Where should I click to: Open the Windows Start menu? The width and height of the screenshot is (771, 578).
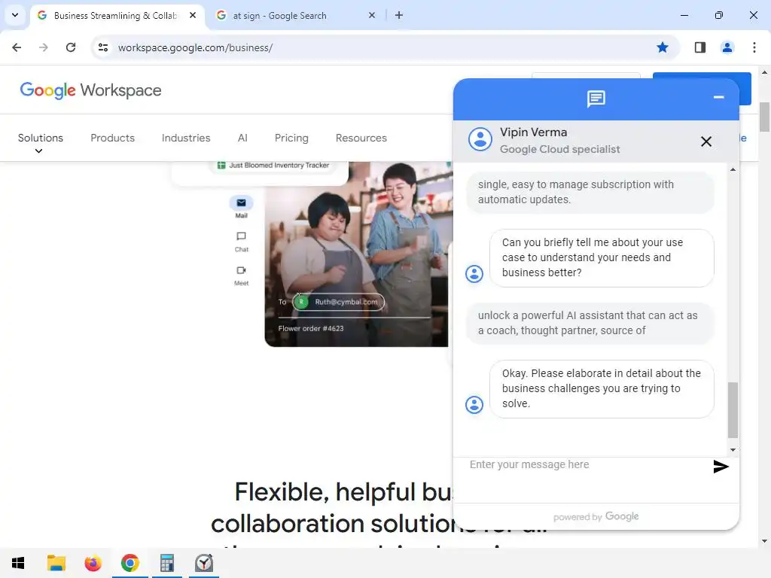[x=18, y=563]
